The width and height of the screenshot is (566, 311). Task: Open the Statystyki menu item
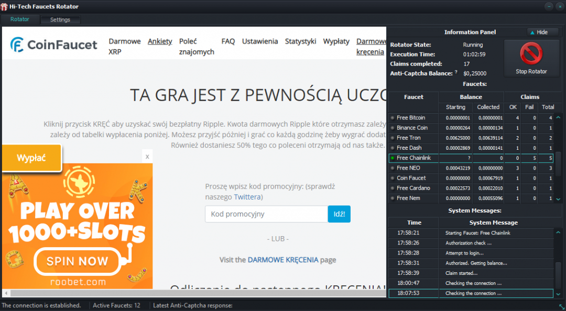pyautogui.click(x=300, y=41)
